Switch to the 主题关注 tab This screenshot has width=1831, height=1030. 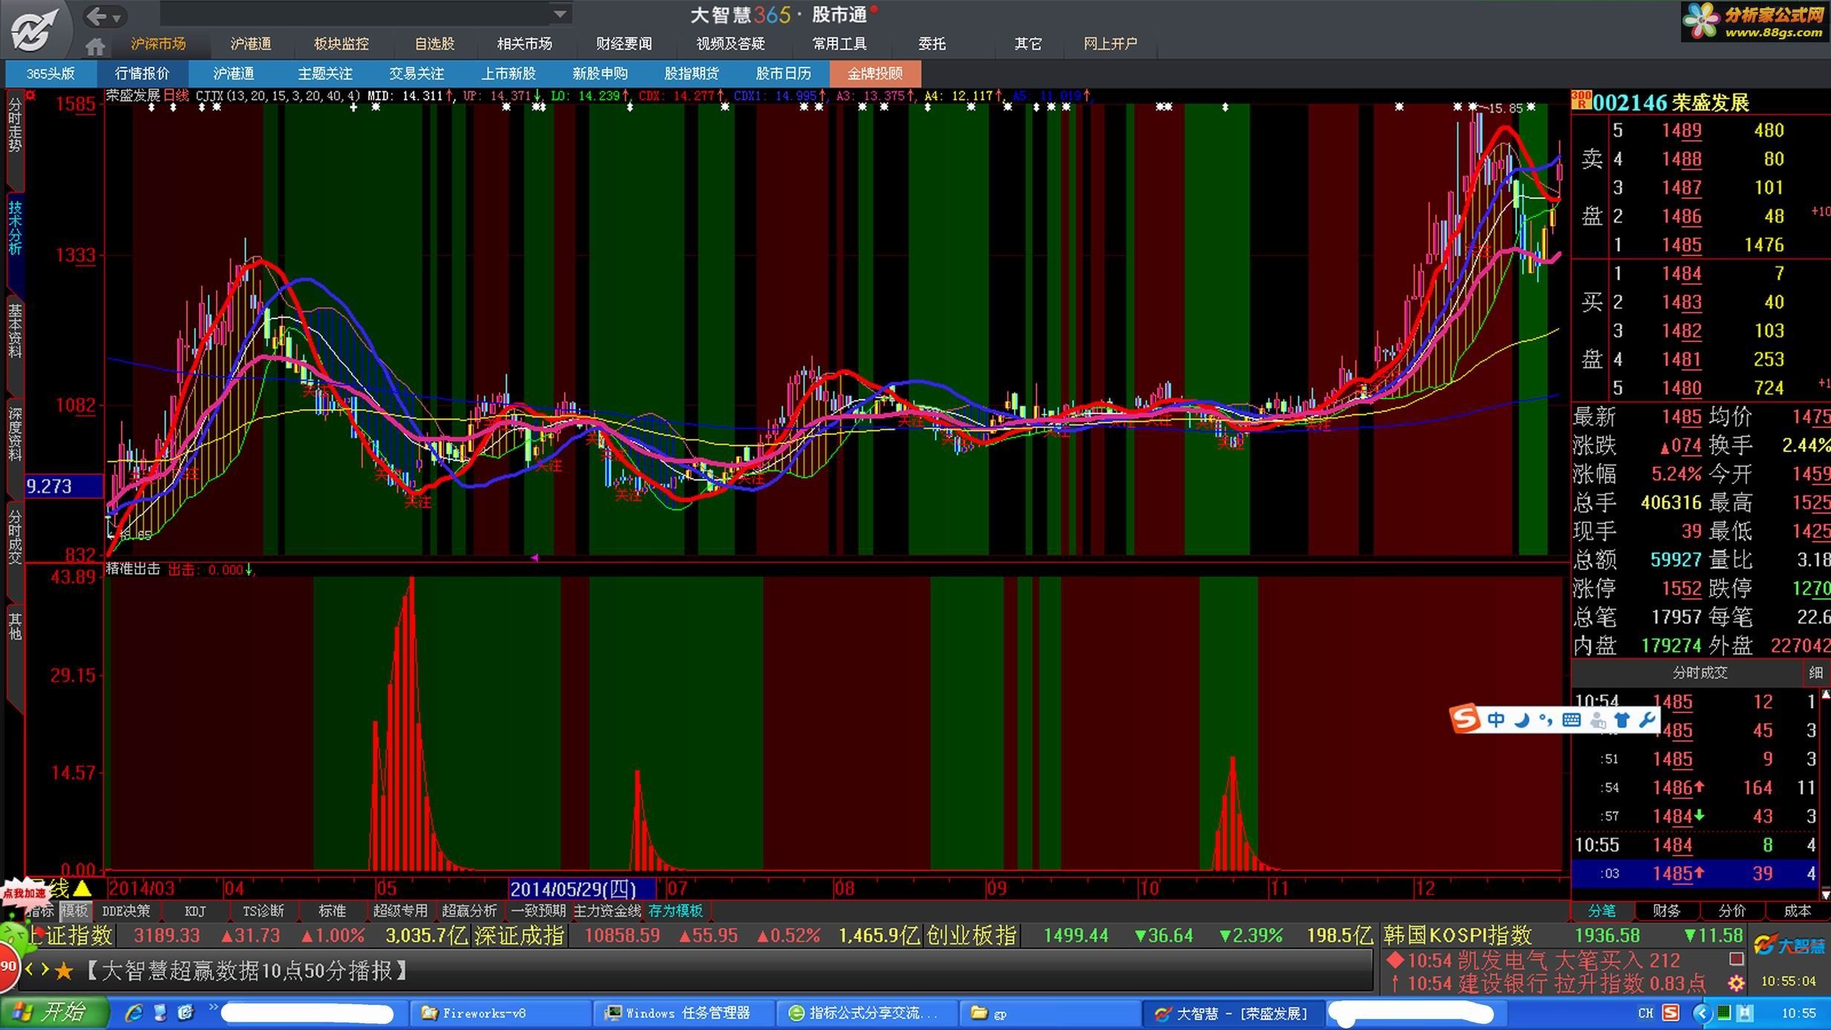point(325,73)
